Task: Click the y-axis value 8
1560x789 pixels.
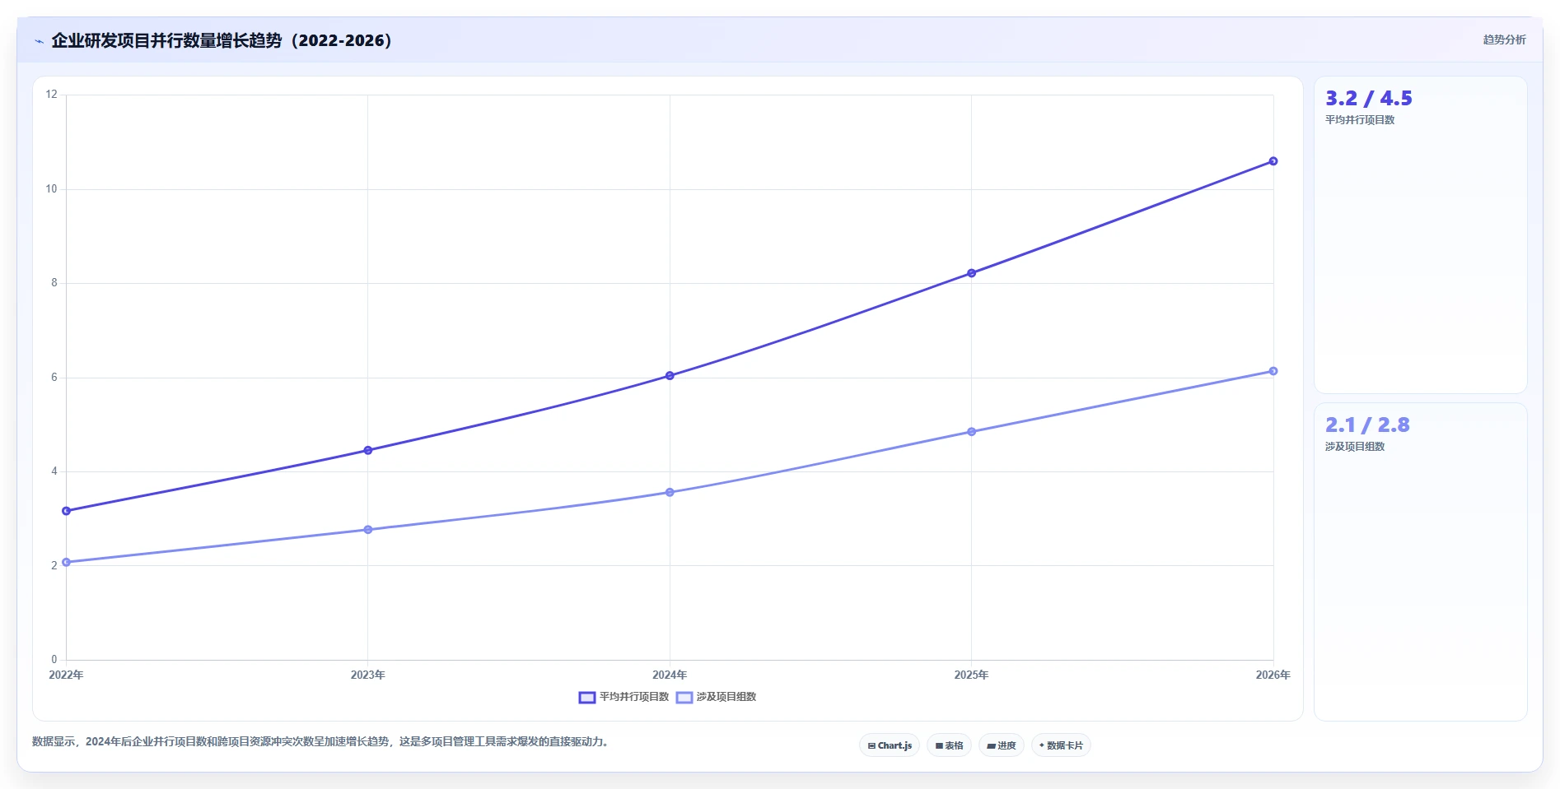Action: 54,283
